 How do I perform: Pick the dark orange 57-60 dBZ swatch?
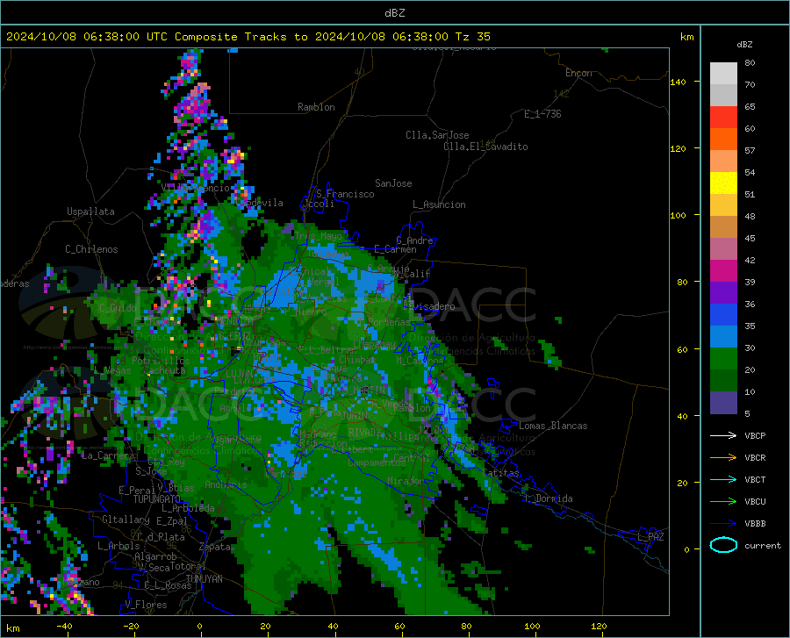point(723,140)
